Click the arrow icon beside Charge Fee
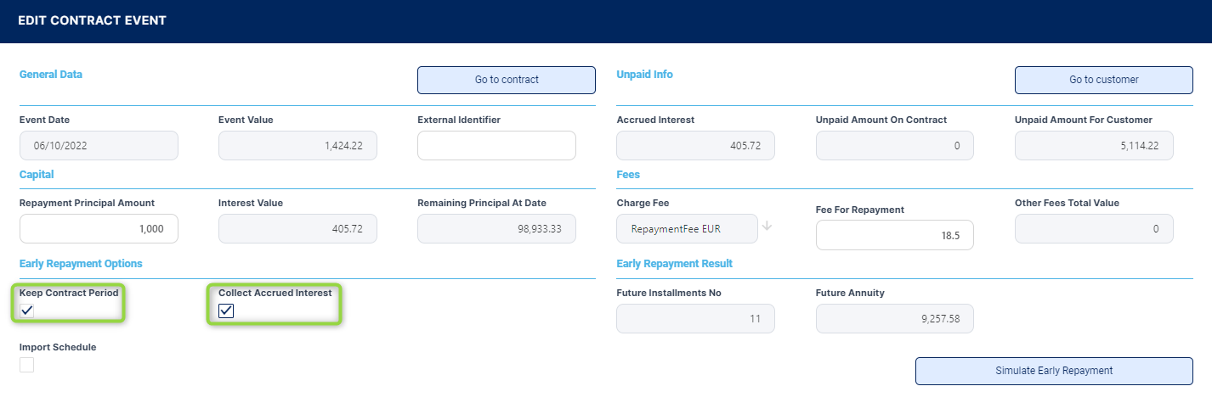The width and height of the screenshot is (1212, 403). click(767, 227)
